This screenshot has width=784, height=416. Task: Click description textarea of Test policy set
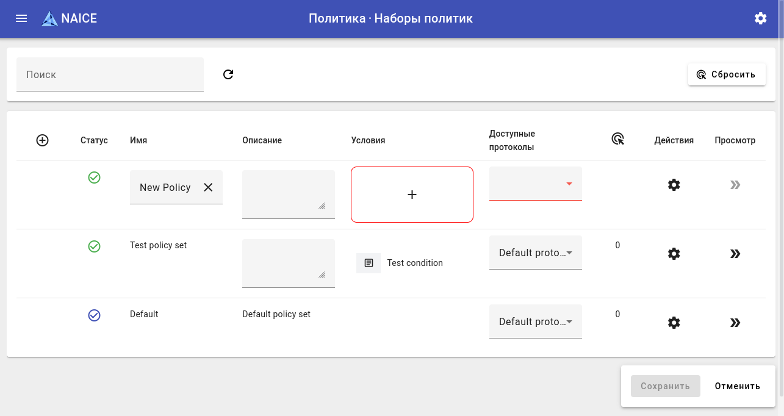pos(289,263)
